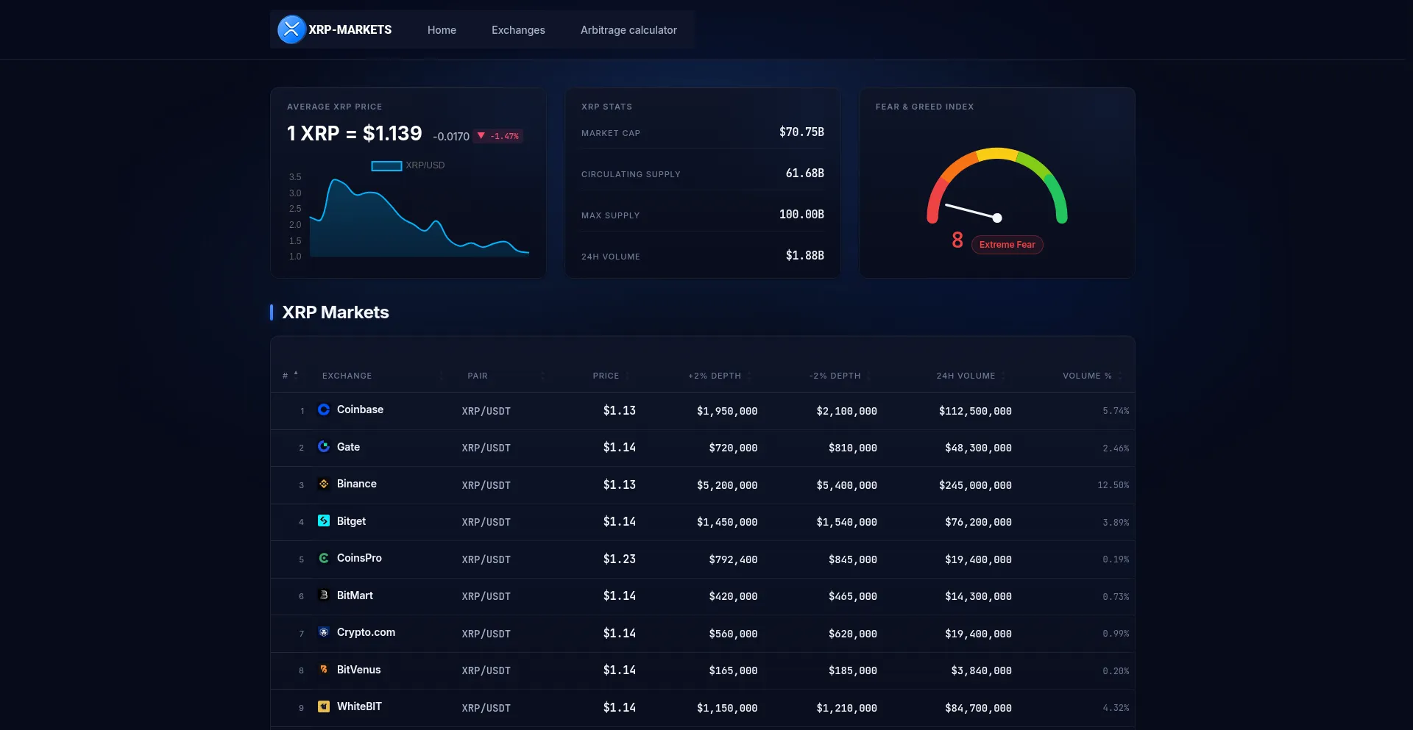Click CoinsPro's $1.23 price cell
Image resolution: width=1413 pixels, height=730 pixels.
[x=619, y=559]
